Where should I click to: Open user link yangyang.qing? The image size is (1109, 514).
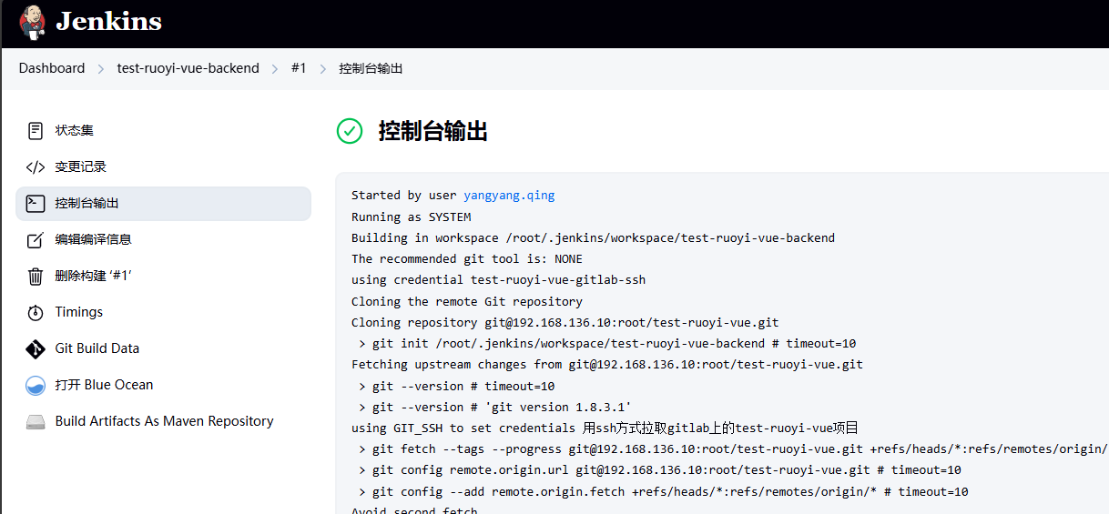(509, 196)
